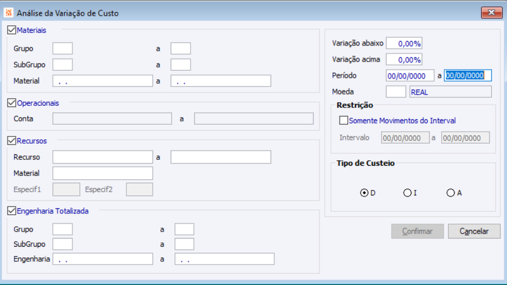The image size is (507, 285).
Task: Click the Intervalo end date field
Action: [466, 137]
